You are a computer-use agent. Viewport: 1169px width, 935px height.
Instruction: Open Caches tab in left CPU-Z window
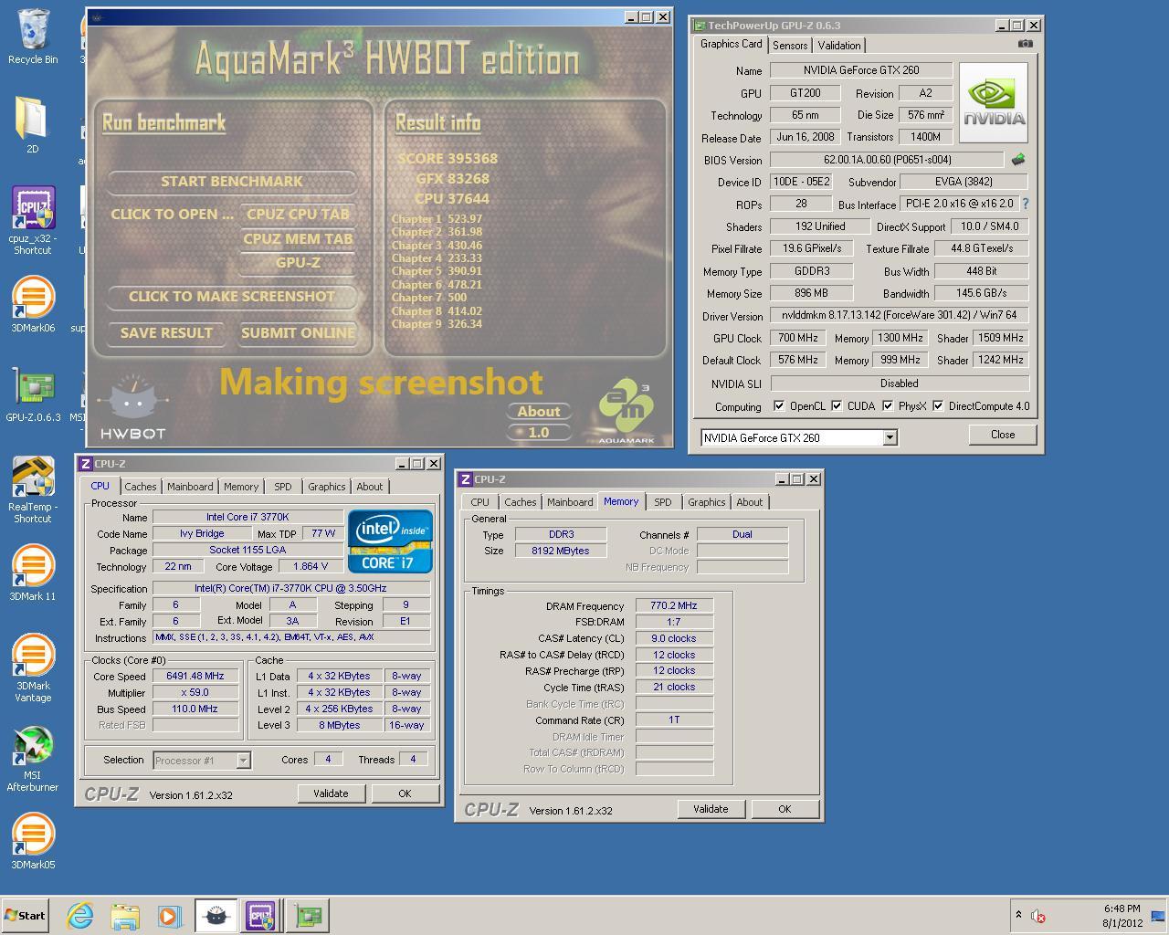(x=141, y=487)
